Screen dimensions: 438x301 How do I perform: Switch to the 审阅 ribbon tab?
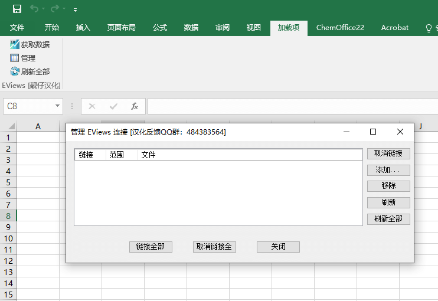223,28
